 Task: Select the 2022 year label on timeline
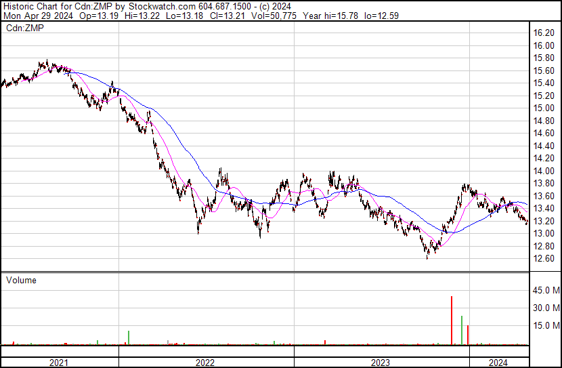[x=205, y=363]
